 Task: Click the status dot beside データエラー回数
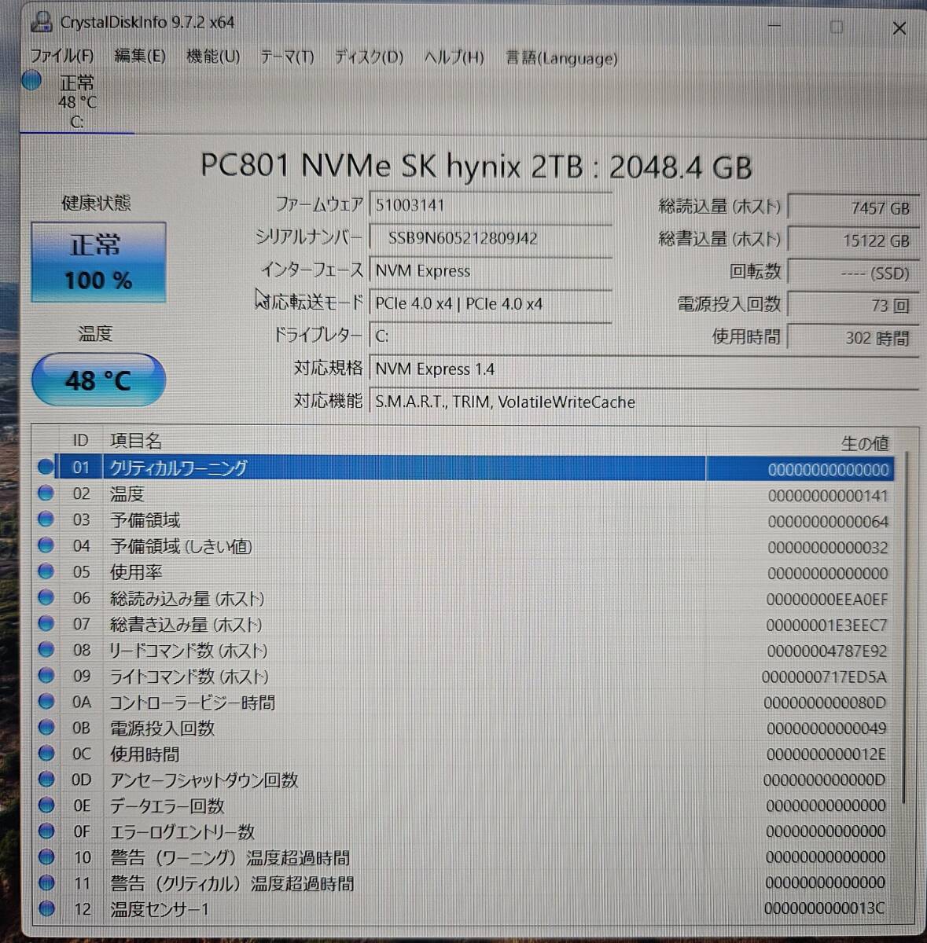point(46,805)
